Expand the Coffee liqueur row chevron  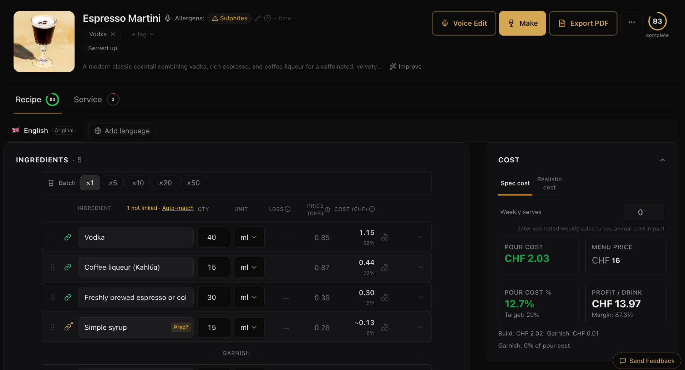(x=421, y=267)
